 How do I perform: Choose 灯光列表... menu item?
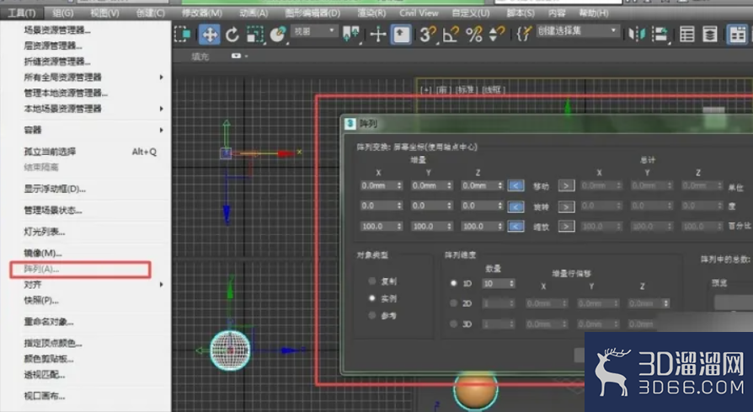pyautogui.click(x=44, y=232)
